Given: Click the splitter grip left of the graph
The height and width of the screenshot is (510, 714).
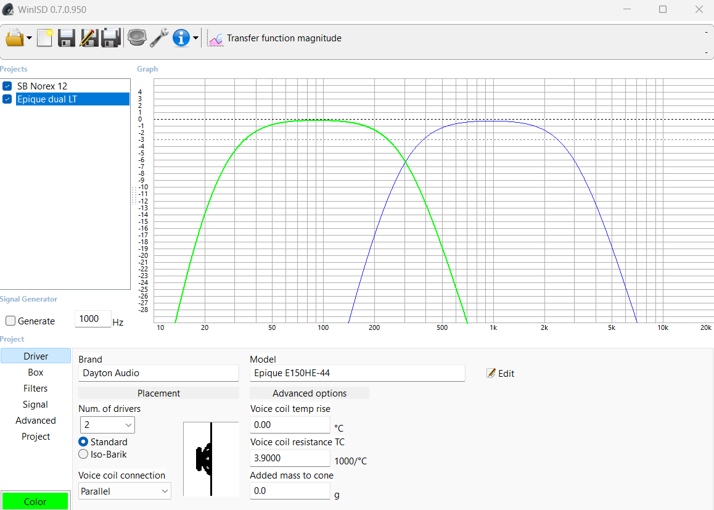Looking at the screenshot, I should tap(134, 195).
